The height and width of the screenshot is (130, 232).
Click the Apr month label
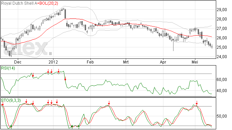point(163,62)
